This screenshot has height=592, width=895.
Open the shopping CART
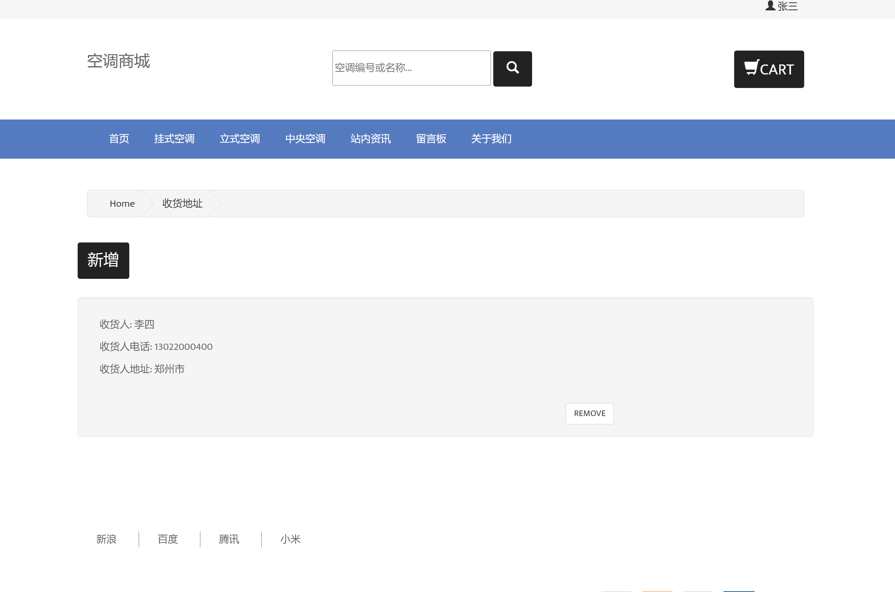tap(769, 69)
